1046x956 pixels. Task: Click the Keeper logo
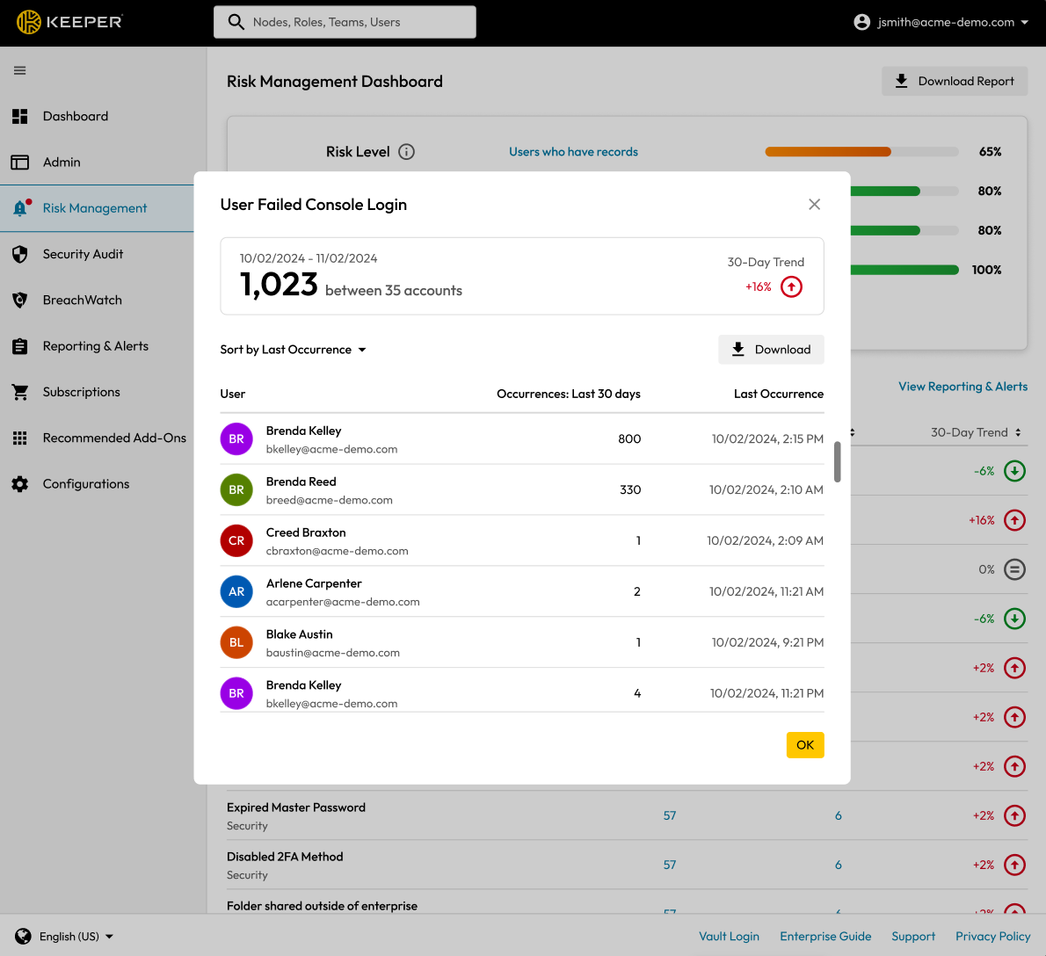click(x=69, y=22)
